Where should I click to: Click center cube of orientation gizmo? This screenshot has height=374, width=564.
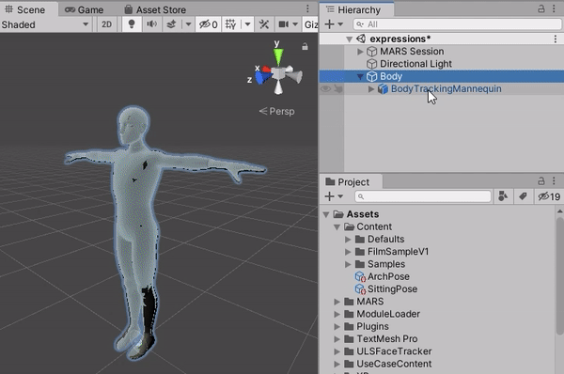(x=278, y=73)
